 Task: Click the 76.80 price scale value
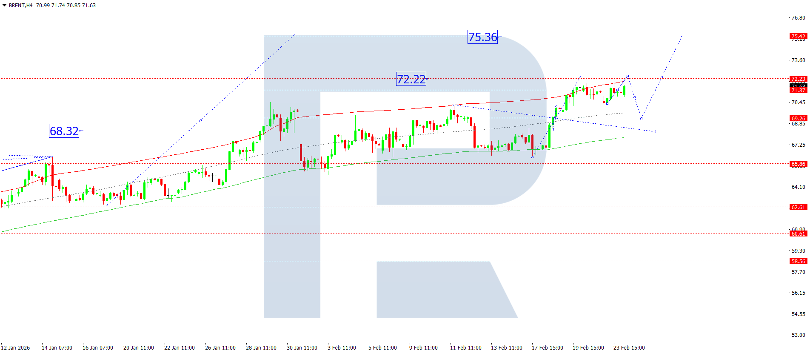[x=798, y=18]
